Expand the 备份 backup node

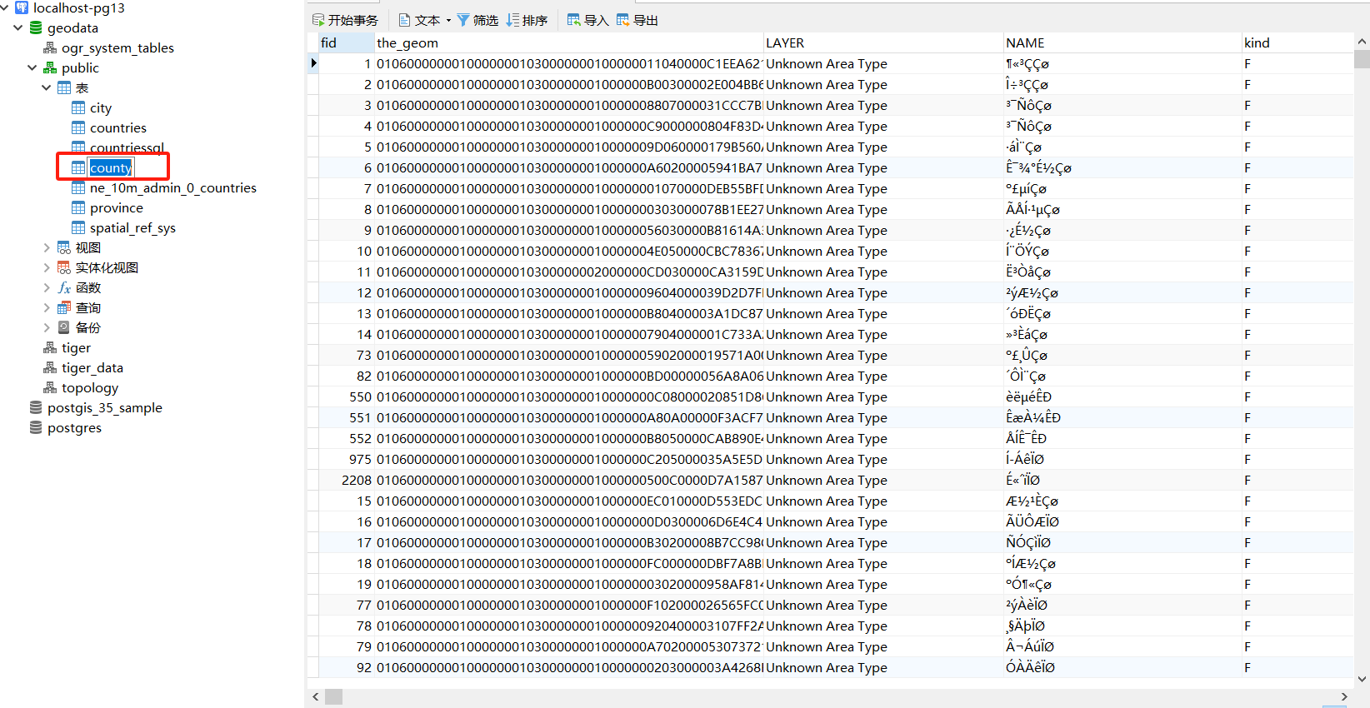click(47, 327)
